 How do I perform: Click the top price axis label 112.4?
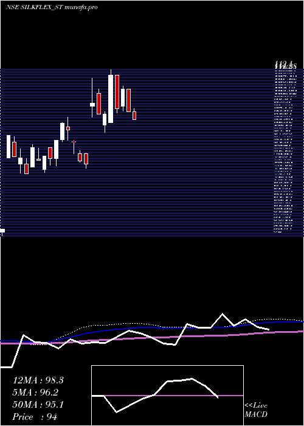[283, 63]
